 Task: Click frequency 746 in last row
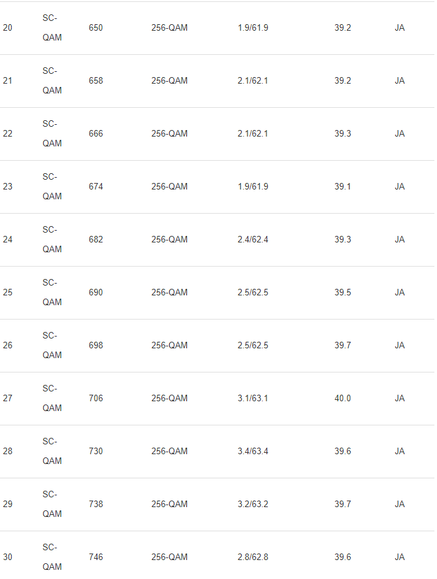[x=95, y=557]
